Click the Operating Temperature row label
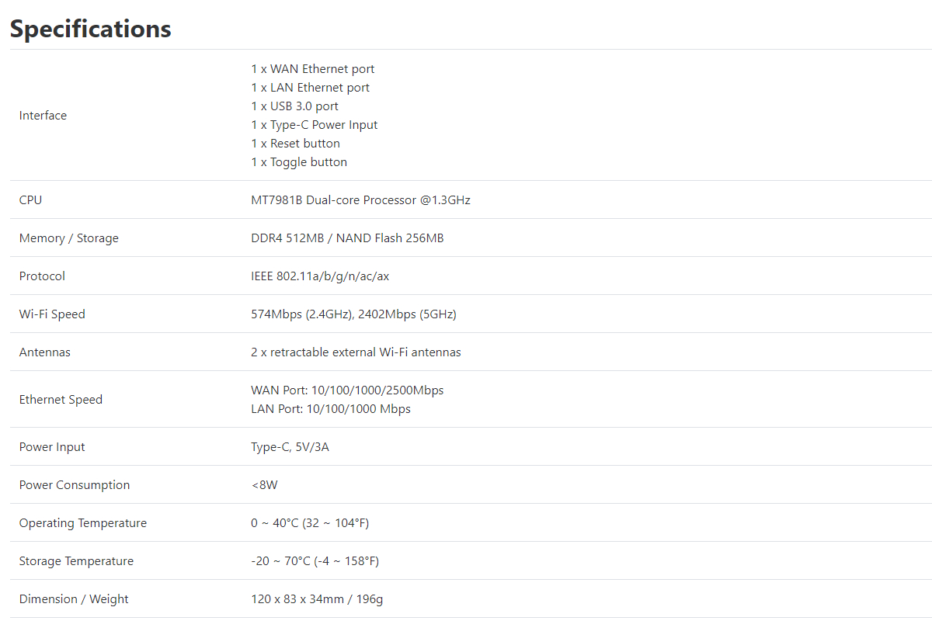Screen dimensions: 932x621 click(x=83, y=523)
